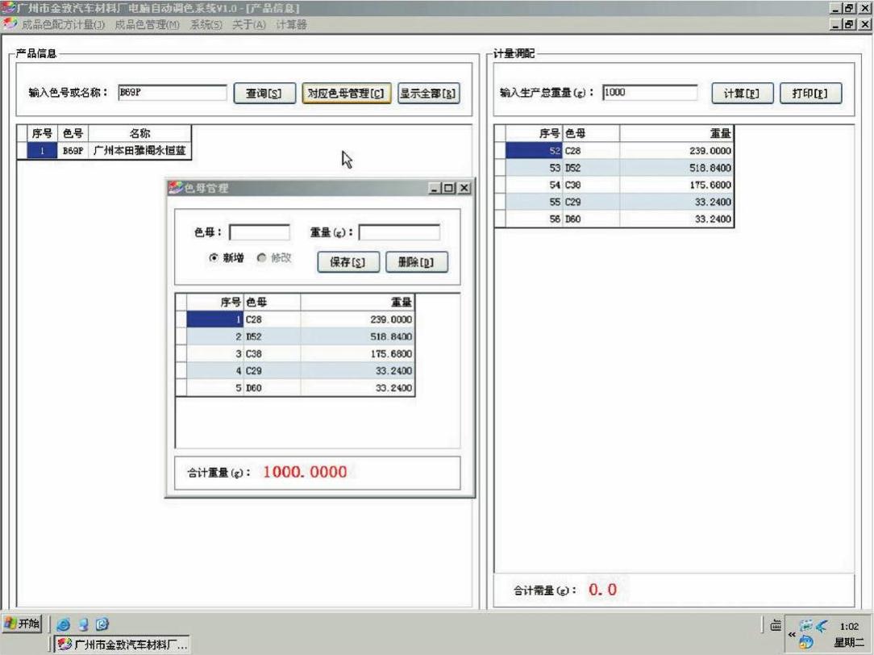
Task: Open the 开始 Start menu
Action: 23,624
